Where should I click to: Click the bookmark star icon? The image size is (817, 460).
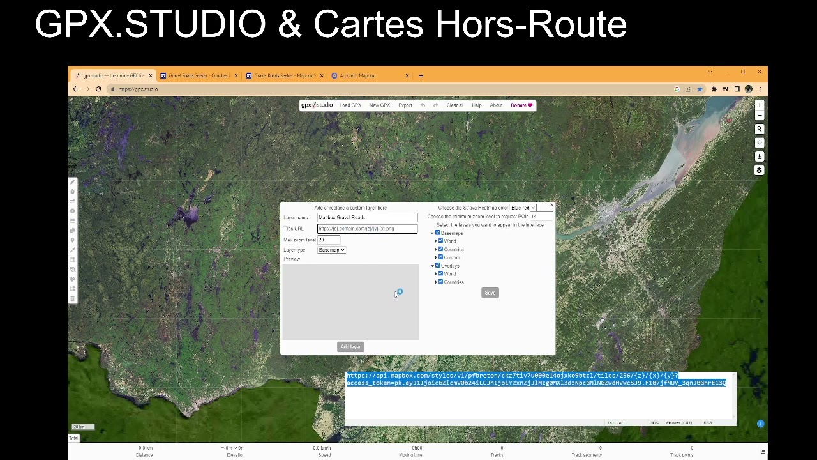point(700,89)
